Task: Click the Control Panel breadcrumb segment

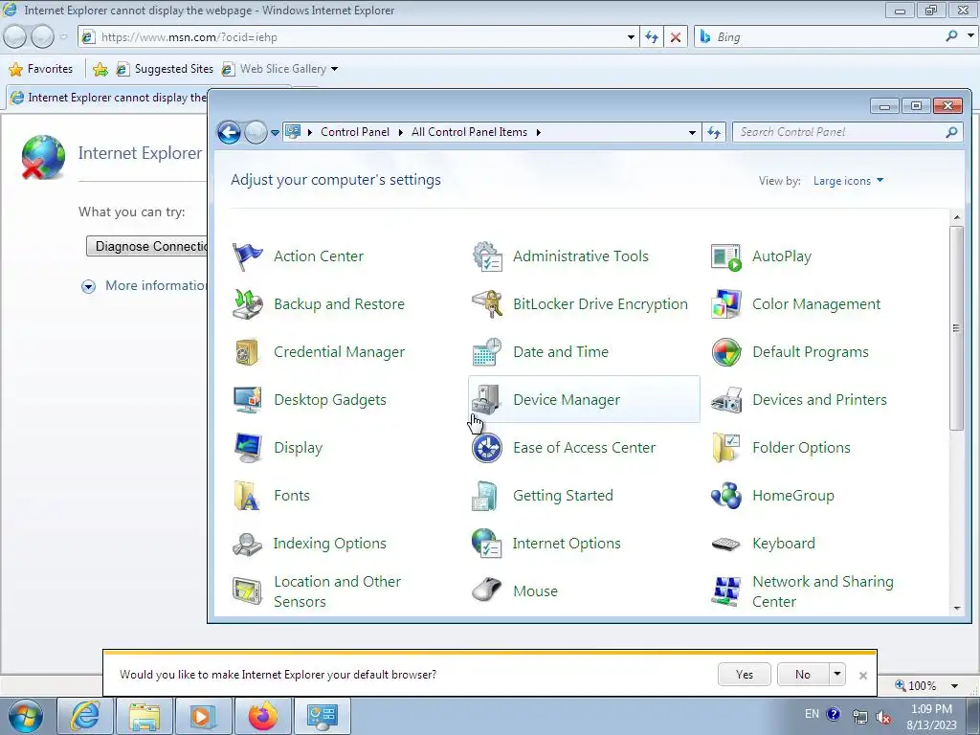Action: click(x=355, y=132)
